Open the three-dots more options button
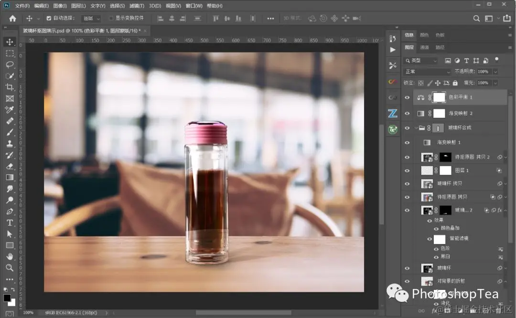516x318 pixels. tap(270, 19)
